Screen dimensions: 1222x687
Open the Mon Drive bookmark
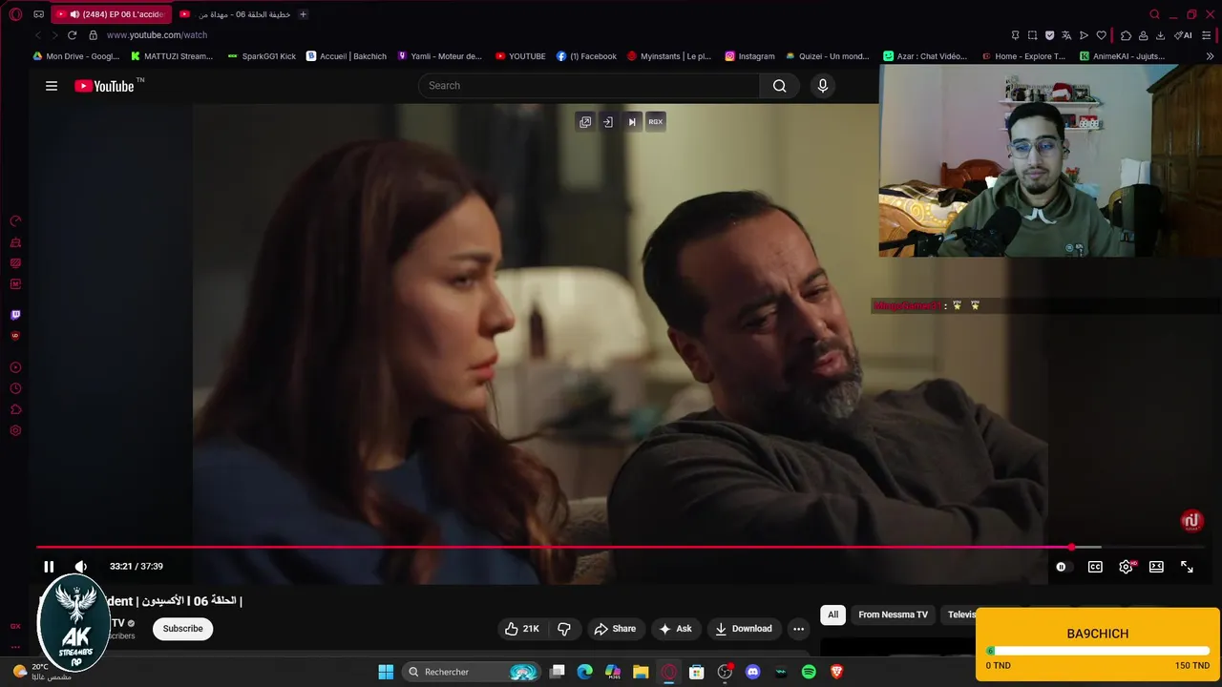pyautogui.click(x=76, y=56)
